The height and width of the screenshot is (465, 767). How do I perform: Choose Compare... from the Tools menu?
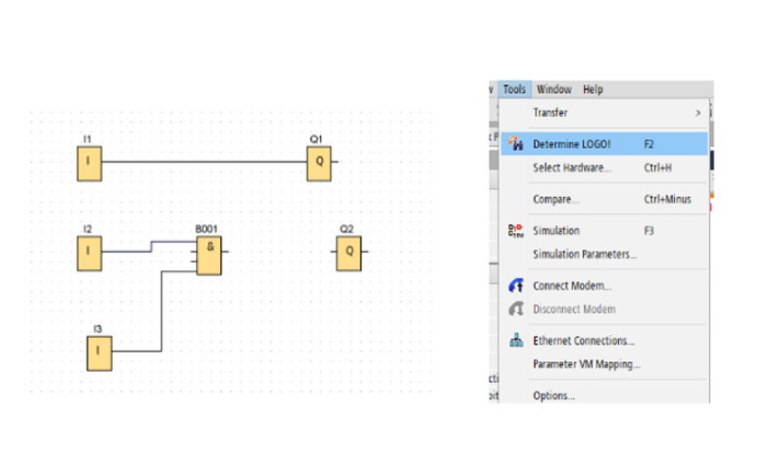pos(604,200)
